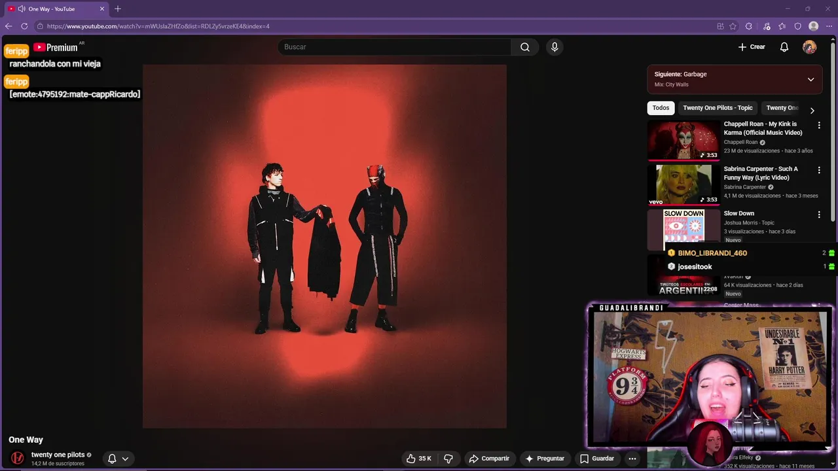Open twenty one pilots channel name link
This screenshot has height=471, width=838.
coord(58,455)
